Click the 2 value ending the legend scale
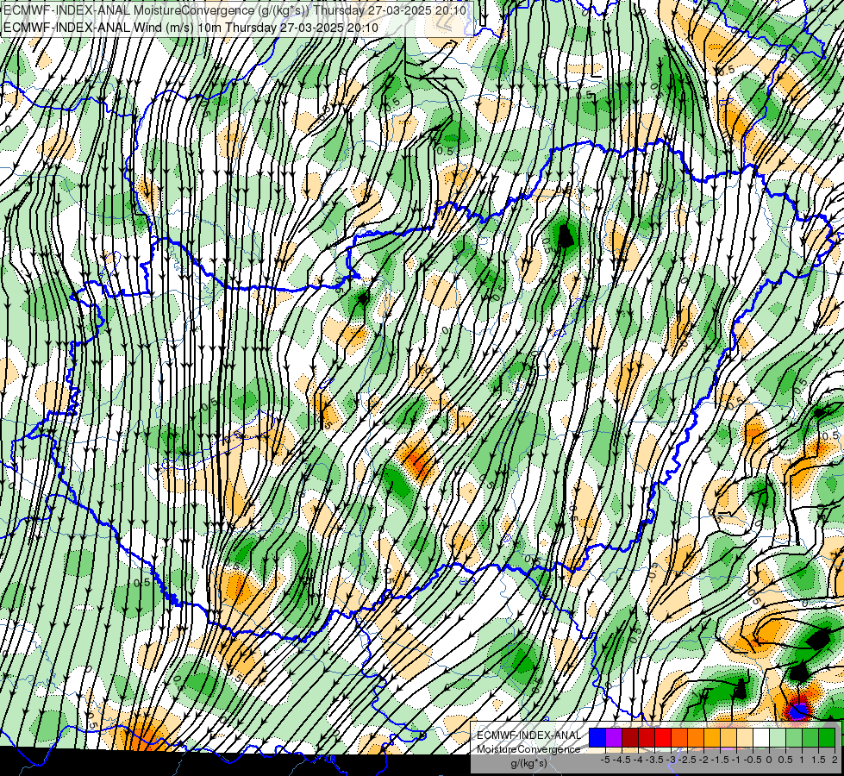This screenshot has height=776, width=844. pyautogui.click(x=835, y=760)
